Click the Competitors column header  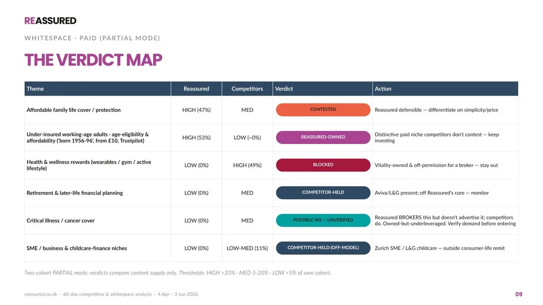(247, 89)
